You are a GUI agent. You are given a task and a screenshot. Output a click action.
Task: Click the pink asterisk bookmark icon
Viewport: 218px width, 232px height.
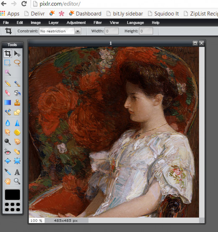(x=61, y=13)
